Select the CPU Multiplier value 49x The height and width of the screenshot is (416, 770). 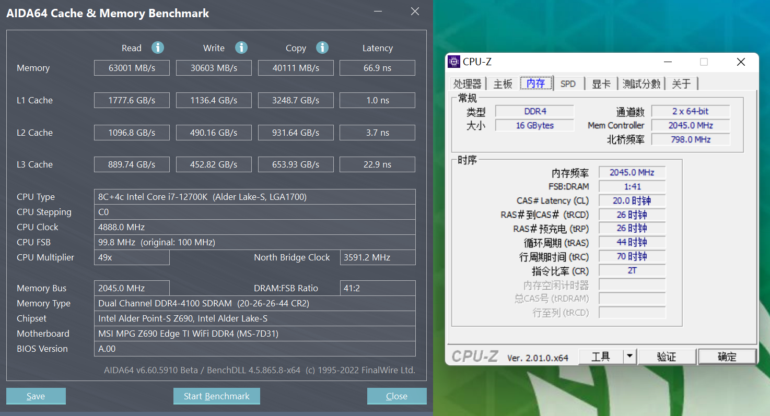click(132, 257)
